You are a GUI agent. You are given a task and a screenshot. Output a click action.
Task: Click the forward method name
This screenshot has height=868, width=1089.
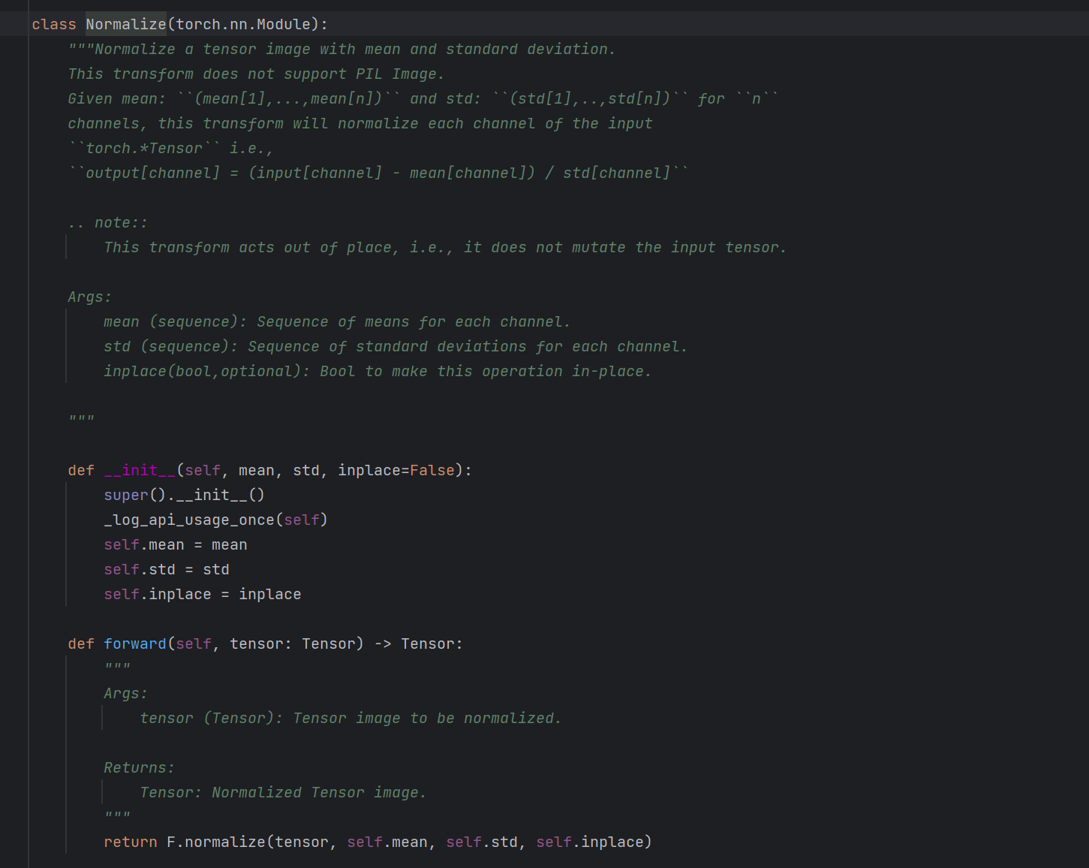(x=135, y=643)
